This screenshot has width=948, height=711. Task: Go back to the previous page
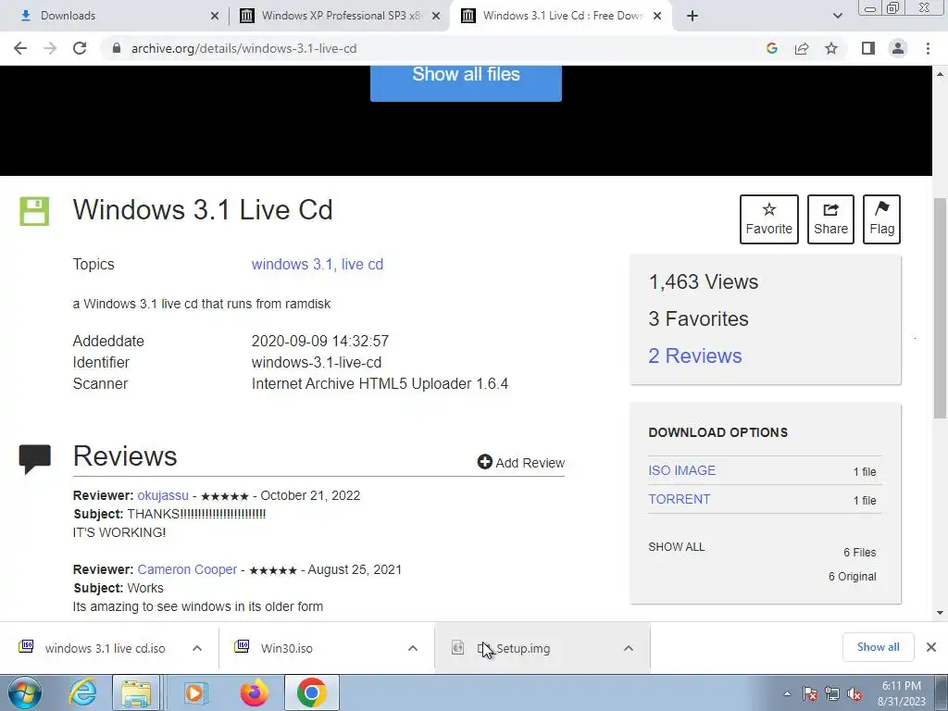tap(20, 48)
